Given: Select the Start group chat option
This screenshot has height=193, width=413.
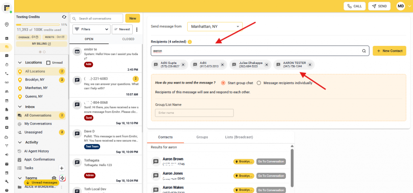Looking at the screenshot, I should pos(223,83).
